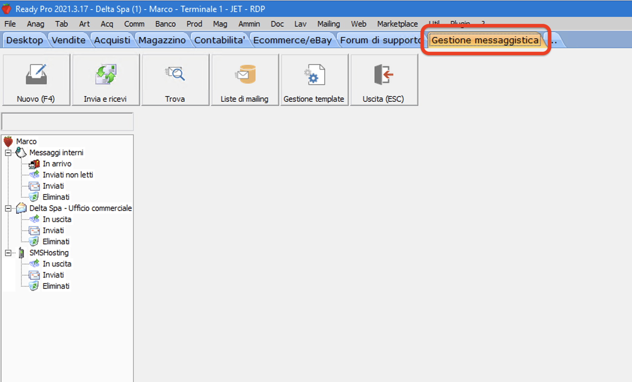Viewport: 632px width, 382px height.
Task: Open Eliminati under SMSHosting
Action: click(56, 286)
